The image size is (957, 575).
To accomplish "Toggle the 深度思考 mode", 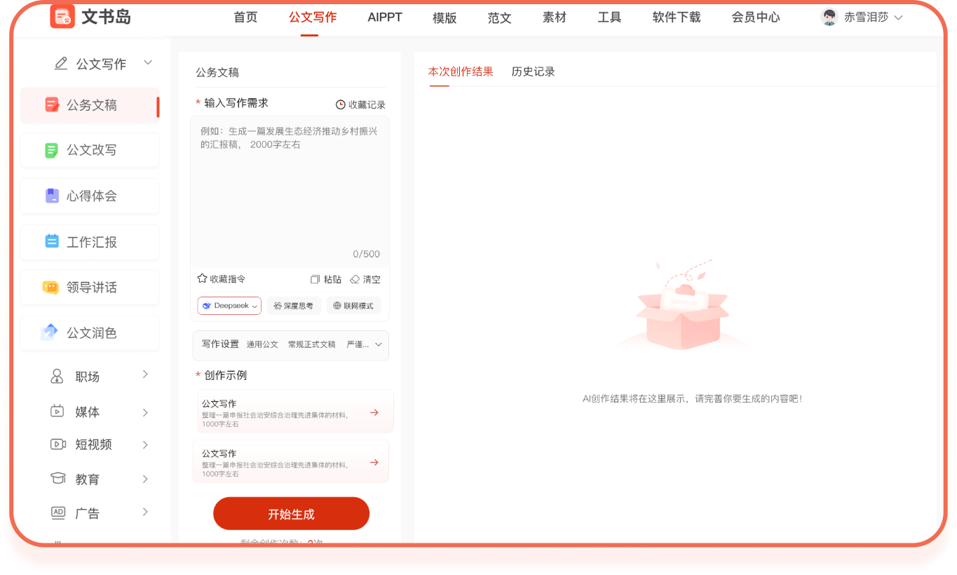I will click(x=294, y=306).
